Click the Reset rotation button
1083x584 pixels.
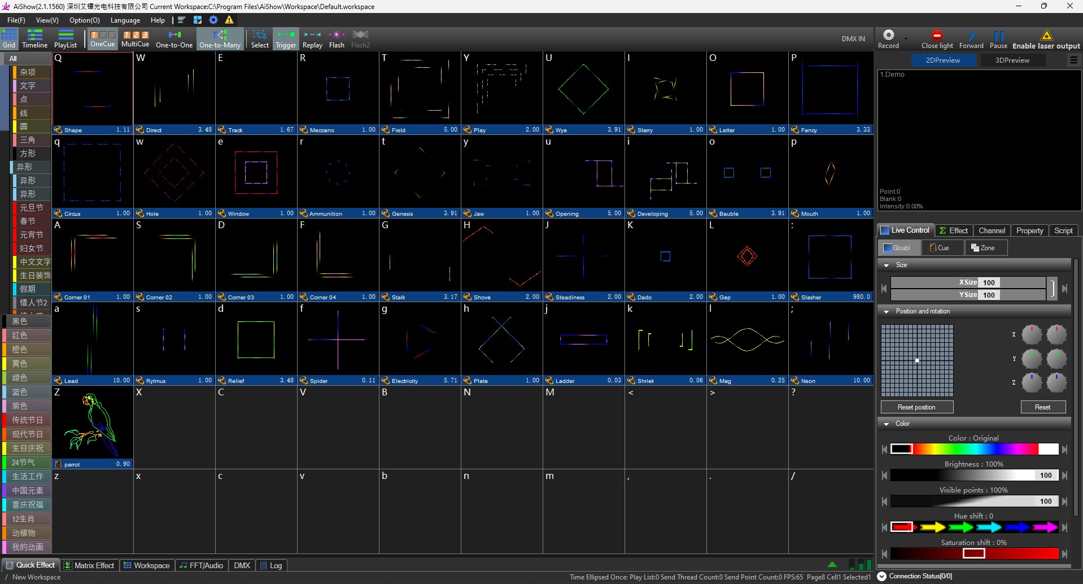coord(1042,407)
